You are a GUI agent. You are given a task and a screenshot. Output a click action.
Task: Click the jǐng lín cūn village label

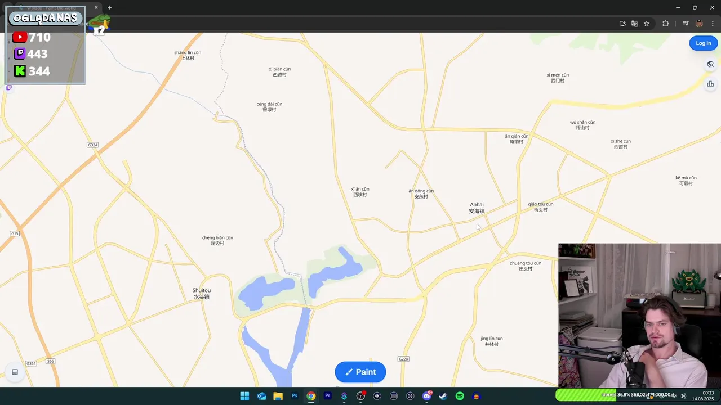point(492,341)
